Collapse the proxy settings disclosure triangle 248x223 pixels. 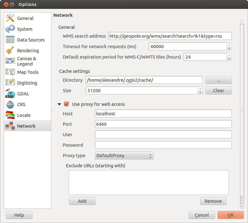pos(59,104)
